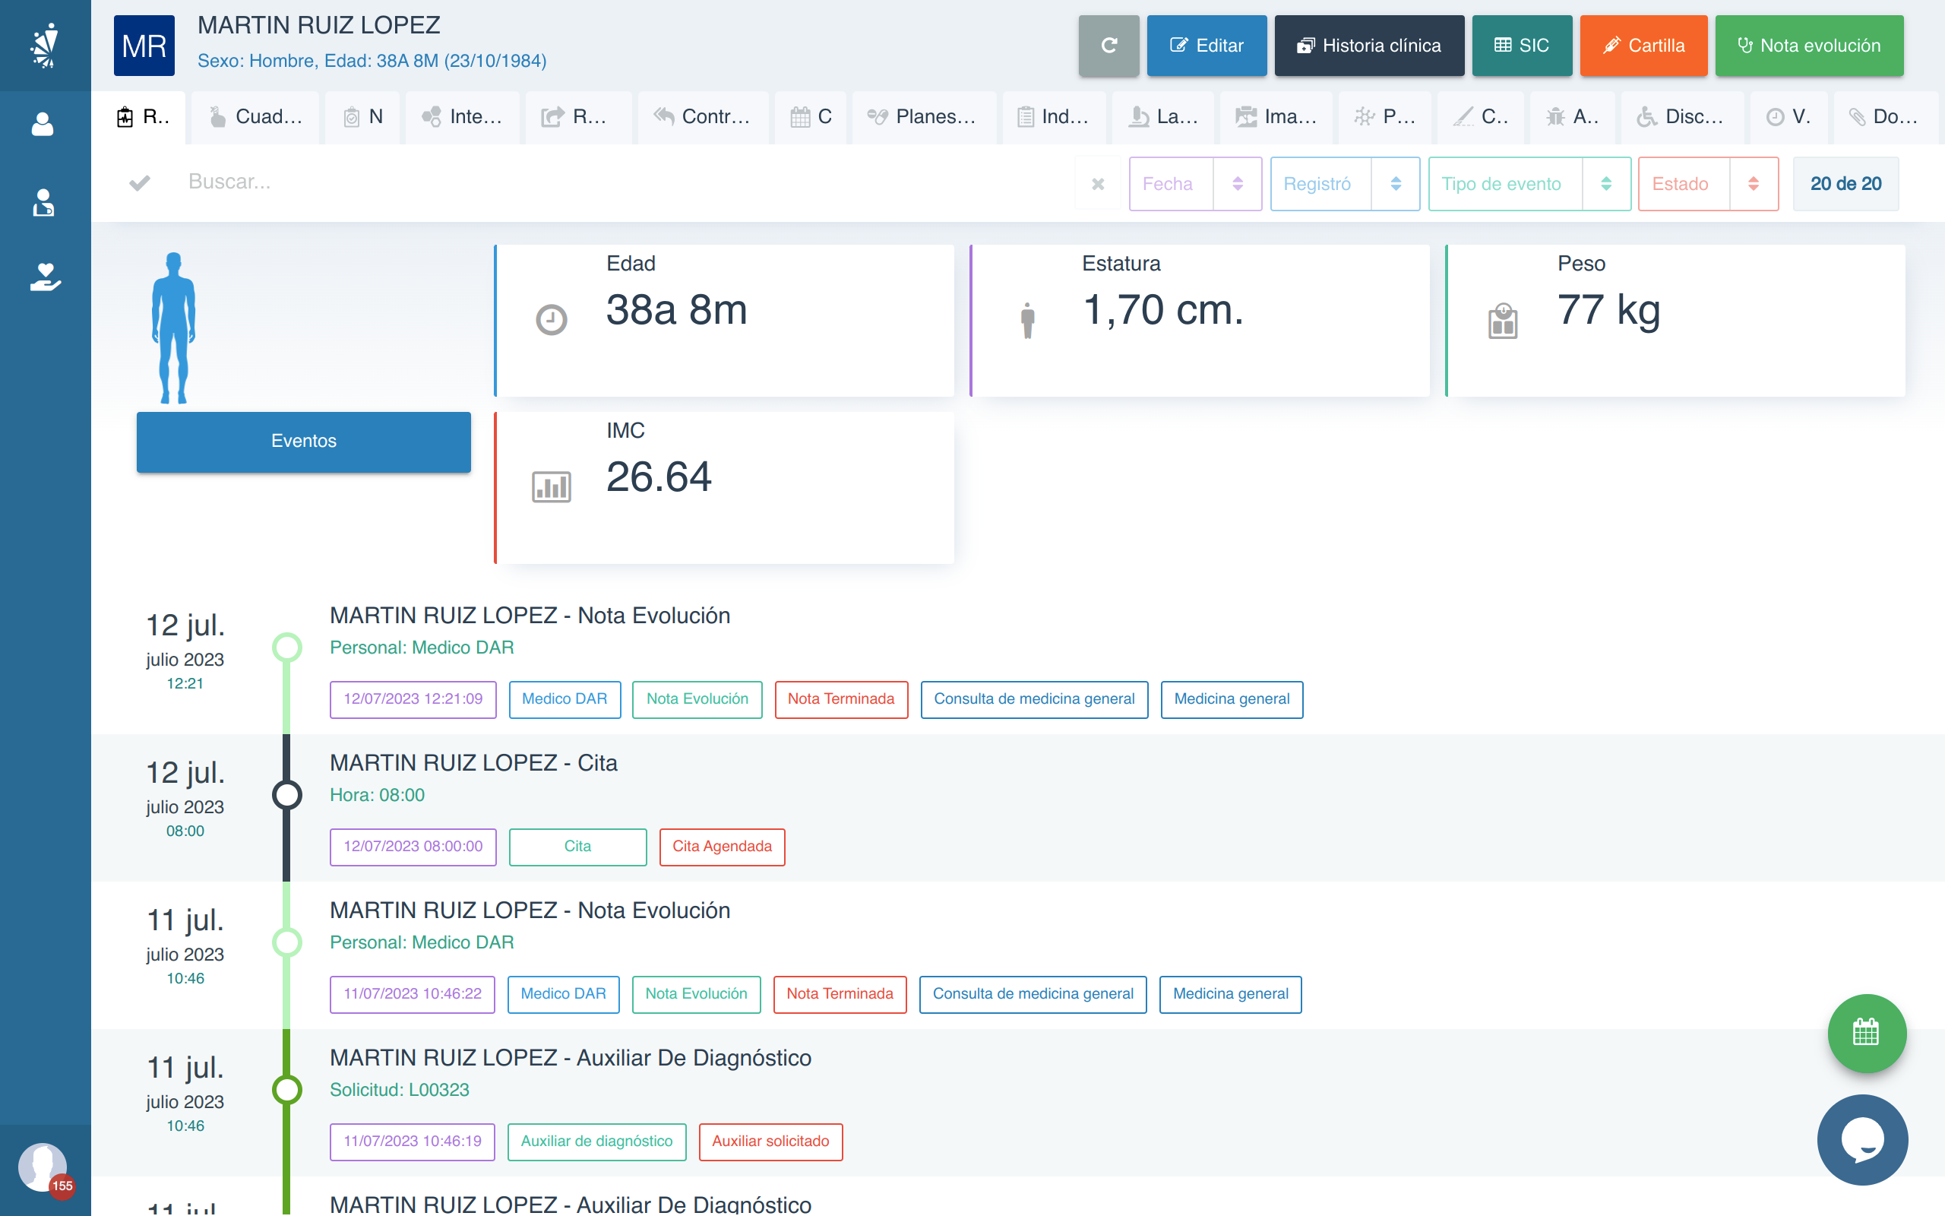Click the bar chart icon in IMC card
The height and width of the screenshot is (1216, 1945).
click(x=552, y=486)
